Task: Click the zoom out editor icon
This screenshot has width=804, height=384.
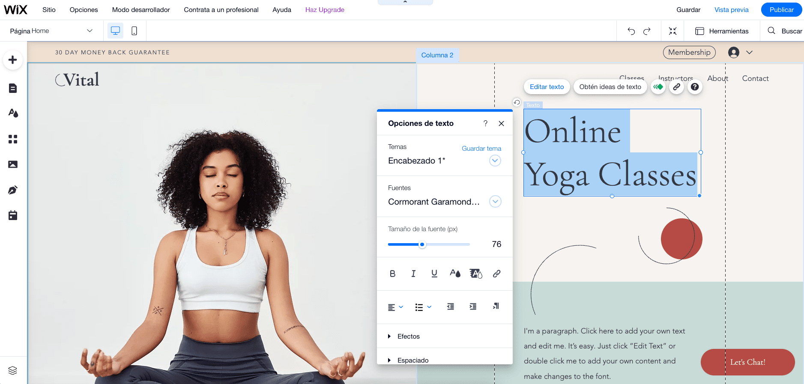Action: coord(672,31)
